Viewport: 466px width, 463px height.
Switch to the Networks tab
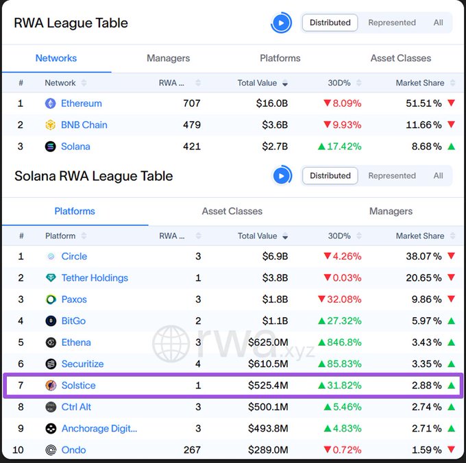(56, 58)
